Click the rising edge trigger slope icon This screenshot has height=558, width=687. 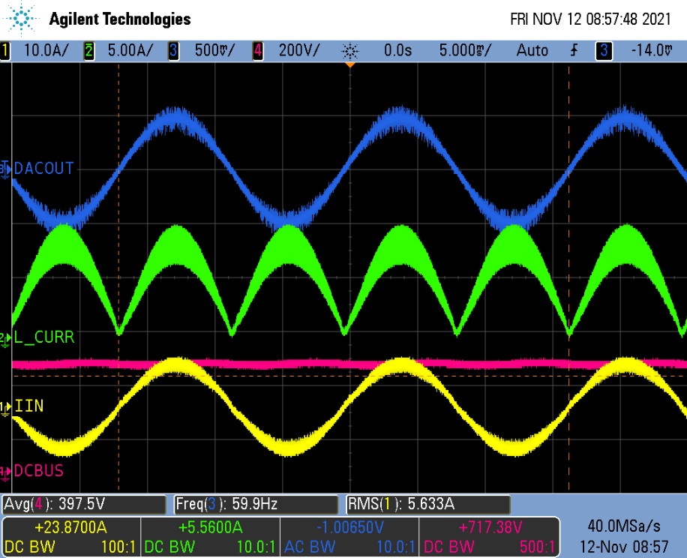(575, 51)
